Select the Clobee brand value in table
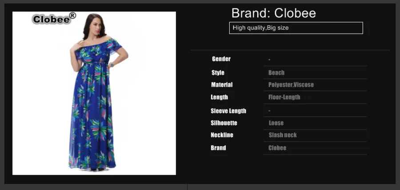Screen dimensions: 400x190 [277, 148]
